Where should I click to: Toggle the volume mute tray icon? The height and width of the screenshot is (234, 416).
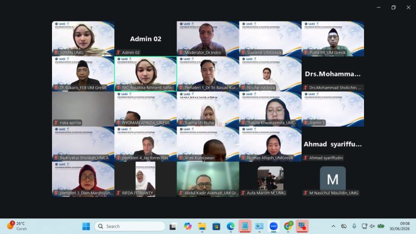(x=372, y=226)
